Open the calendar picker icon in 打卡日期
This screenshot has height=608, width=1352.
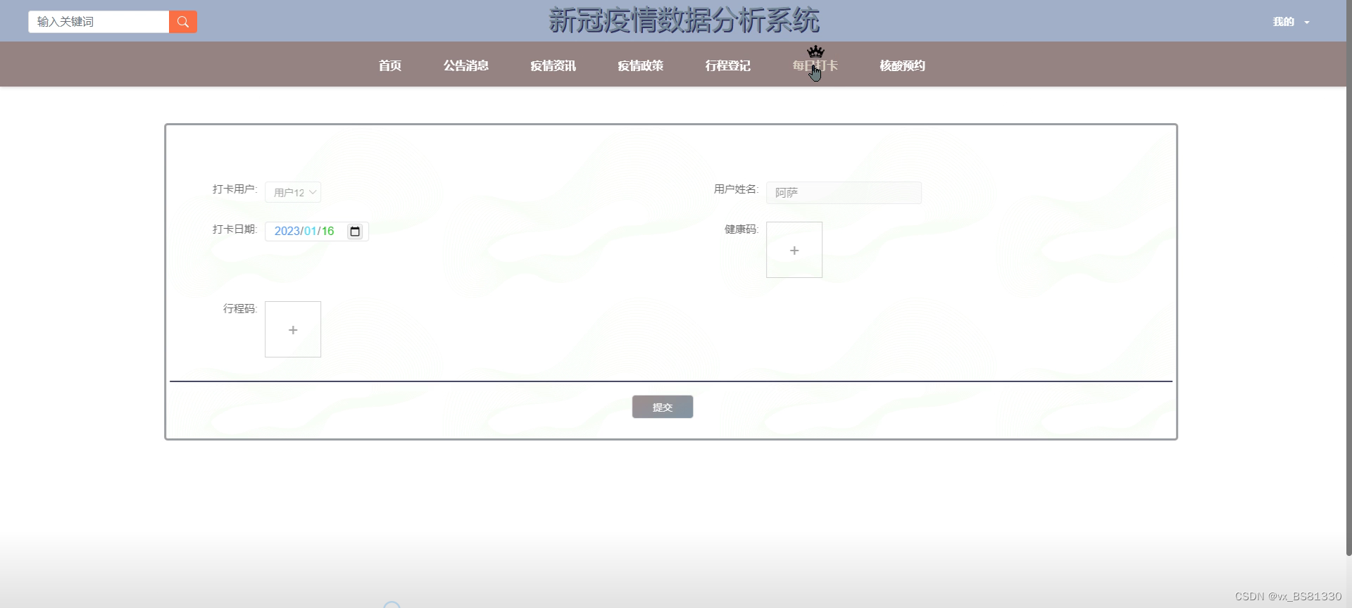[355, 232]
